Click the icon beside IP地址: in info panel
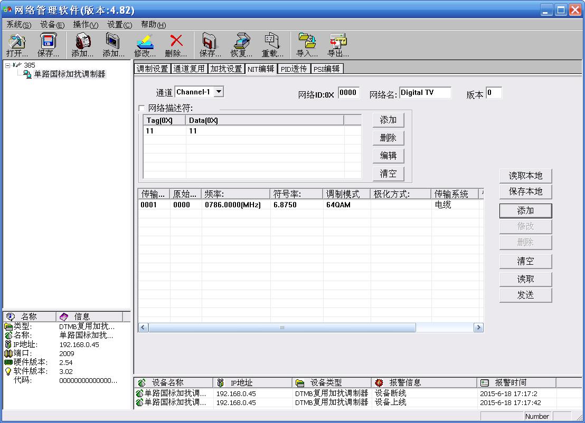 coord(8,344)
